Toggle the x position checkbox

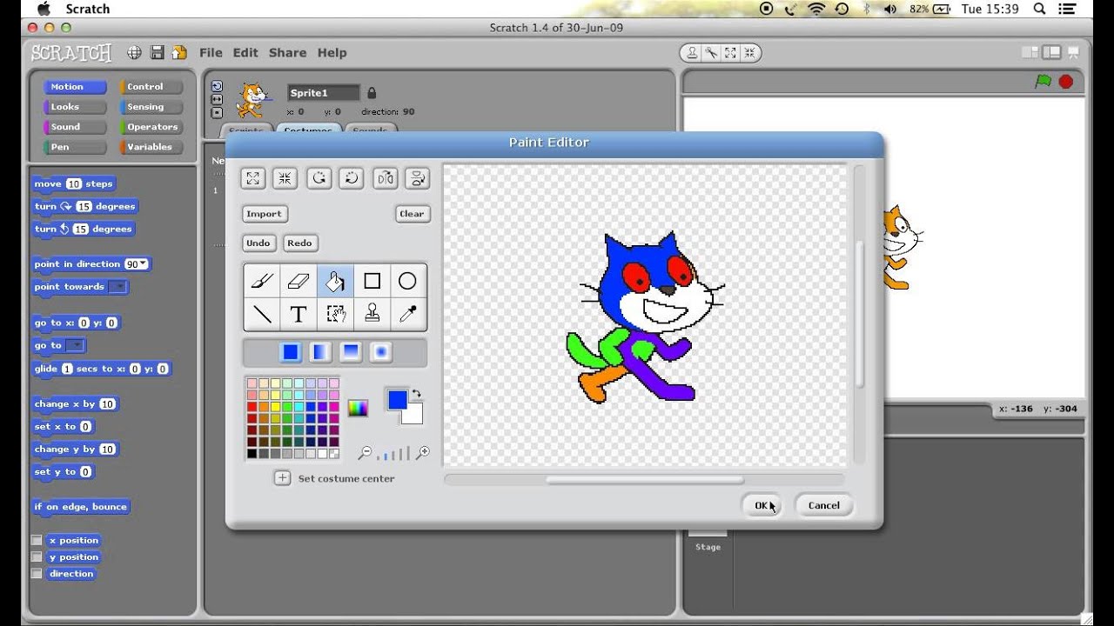(37, 540)
